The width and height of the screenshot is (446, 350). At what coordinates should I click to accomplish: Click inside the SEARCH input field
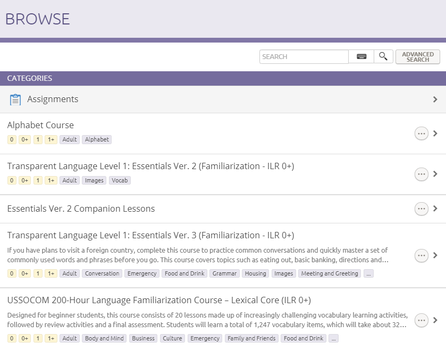tap(303, 56)
